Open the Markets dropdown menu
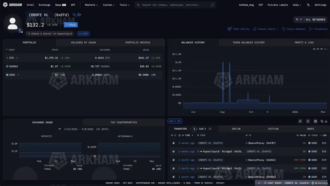The height and width of the screenshot is (186, 330). coord(91,5)
